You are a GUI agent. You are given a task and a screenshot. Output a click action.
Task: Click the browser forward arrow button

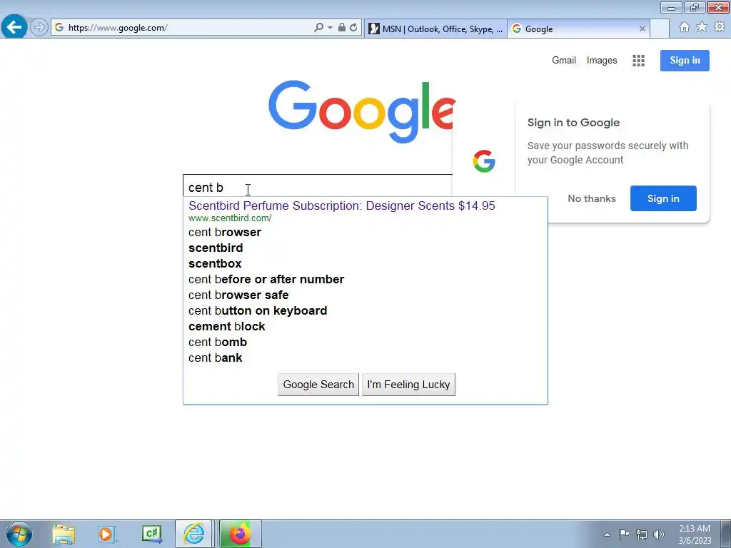[x=39, y=28]
